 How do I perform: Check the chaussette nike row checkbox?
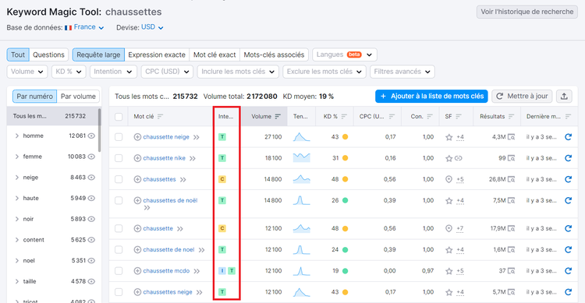click(x=119, y=158)
